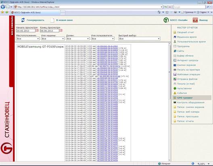Switch to БОСС-Онлайн via its green logo
The height and width of the screenshot is (166, 213).
(x=166, y=20)
